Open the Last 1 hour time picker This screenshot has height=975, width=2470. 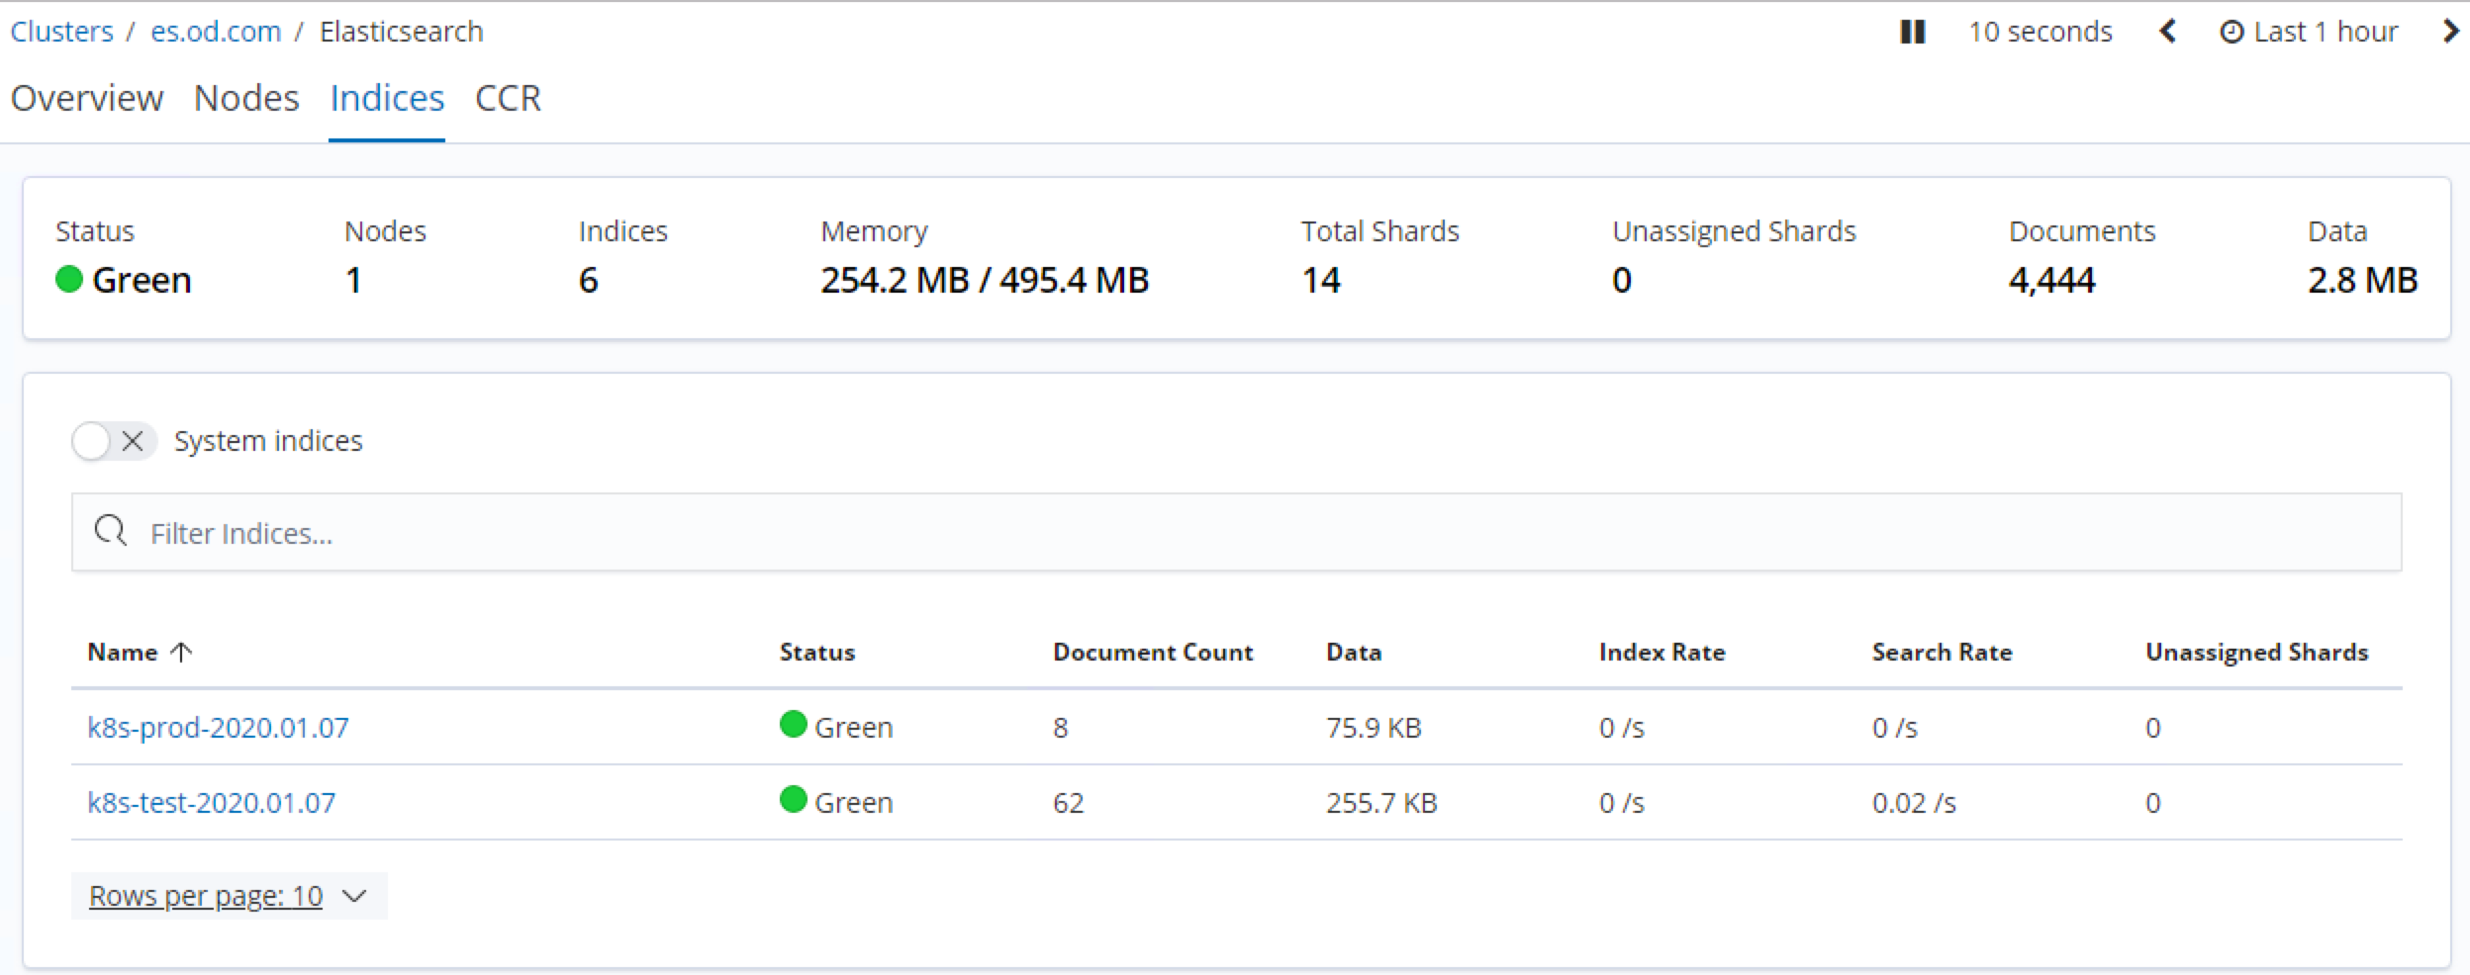pos(2325,33)
